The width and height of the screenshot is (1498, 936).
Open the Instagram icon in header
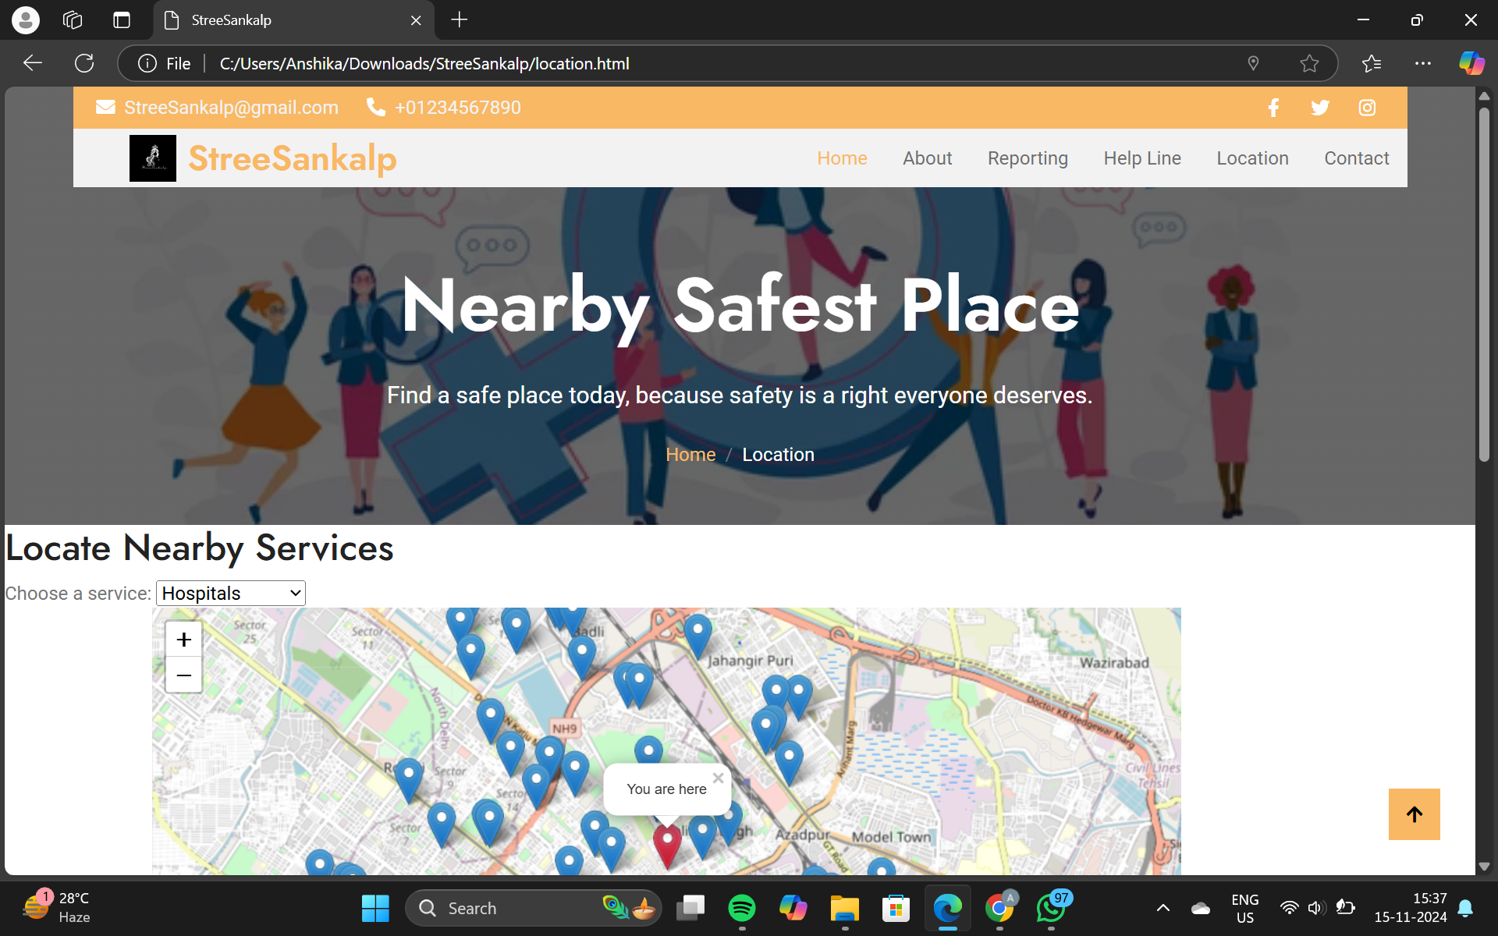(1367, 108)
